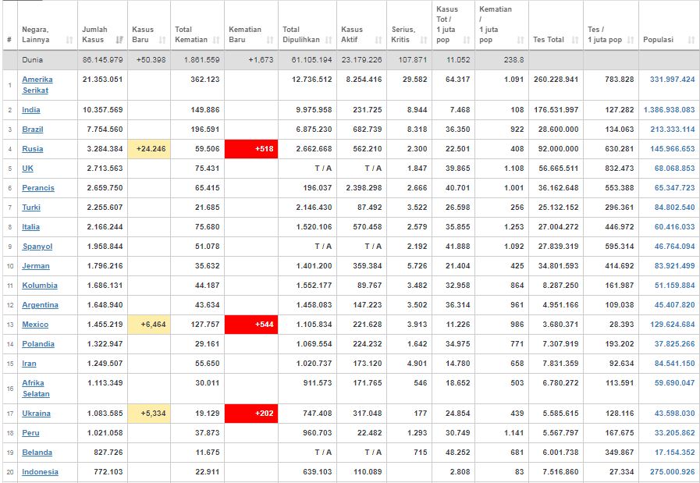
Task: Sort by Kematian / 1 juta pop arrows
Action: [520, 40]
